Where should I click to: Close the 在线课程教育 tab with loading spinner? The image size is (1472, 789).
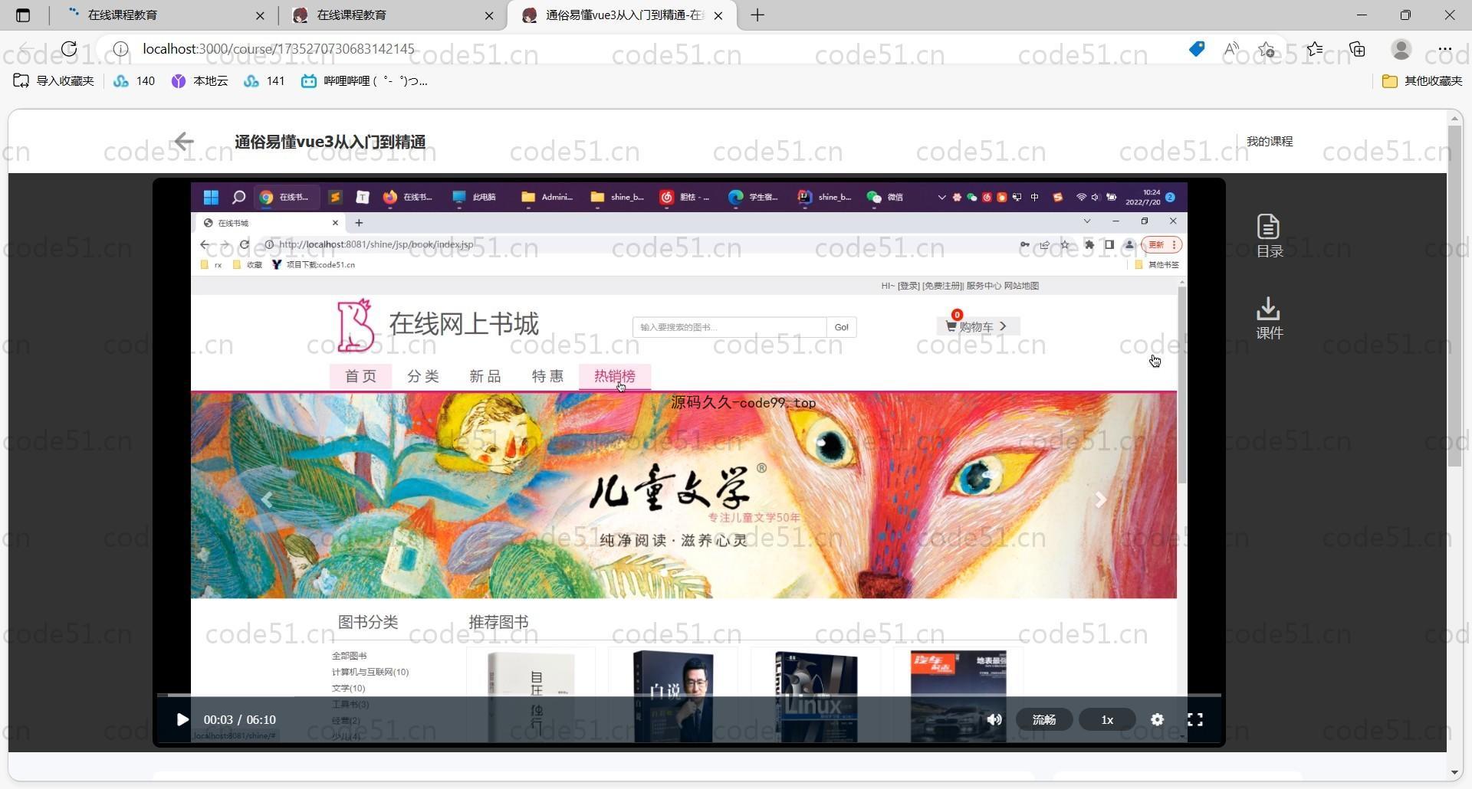coord(260,15)
